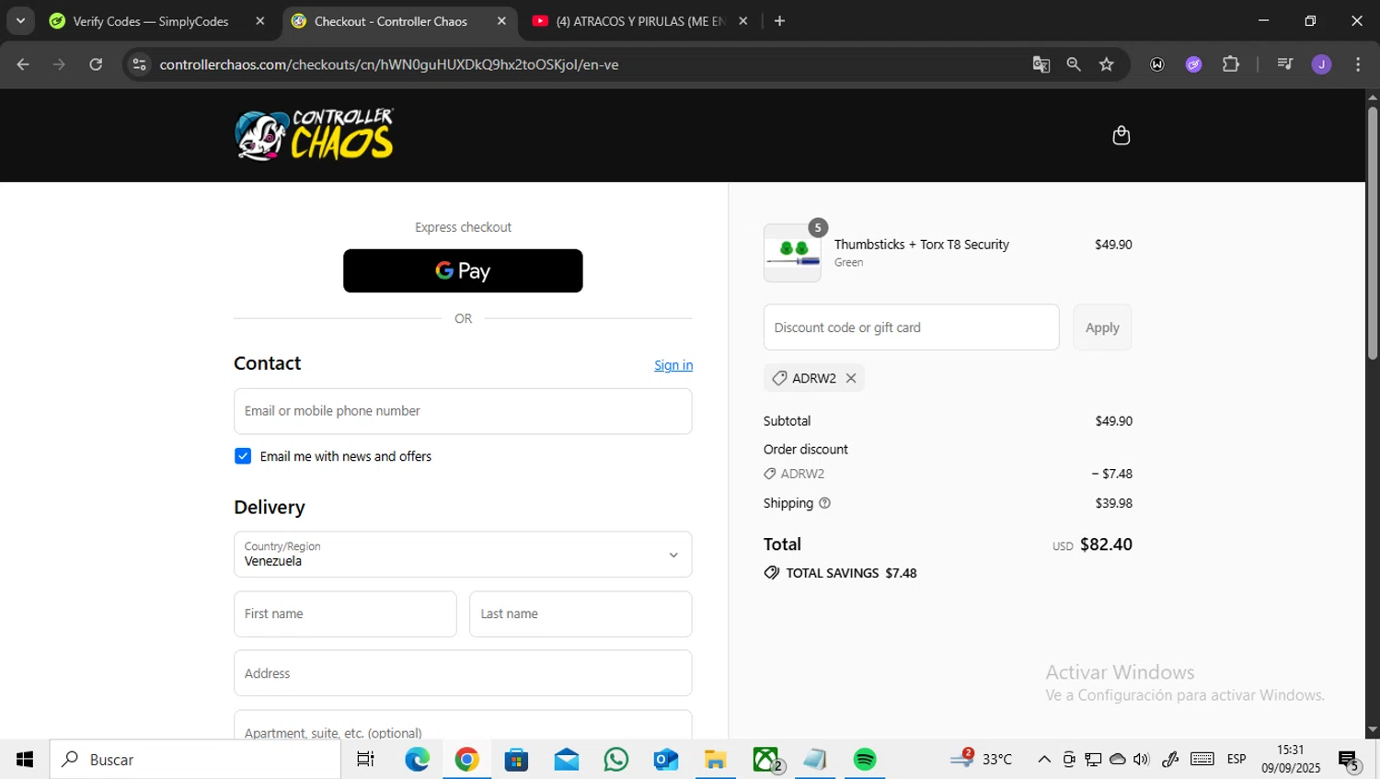Open File Explorer from the taskbar

[x=715, y=760]
